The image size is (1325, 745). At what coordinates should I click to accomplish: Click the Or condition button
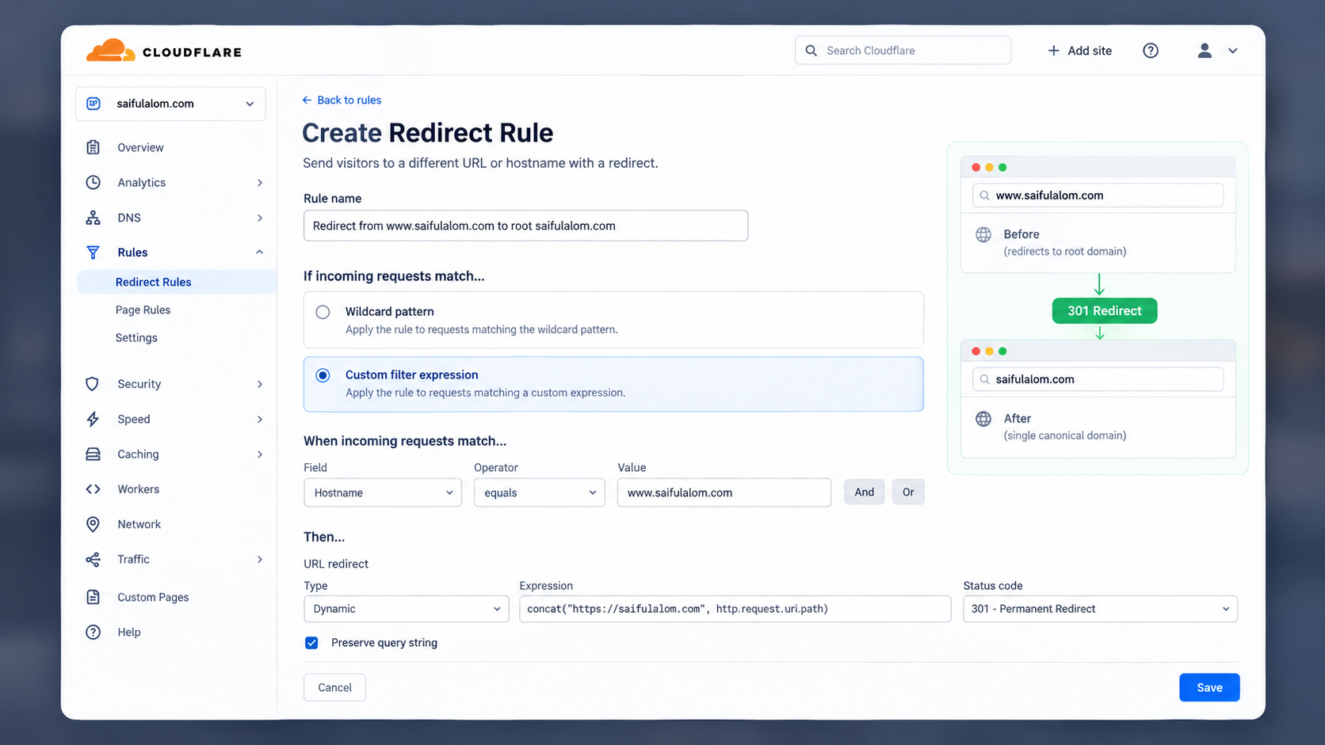908,492
